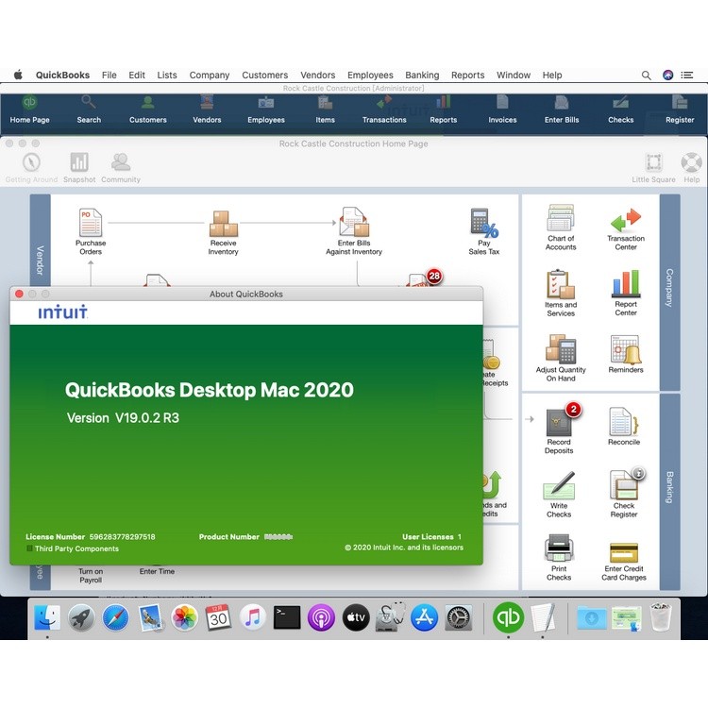Viewport: 708px width, 708px height.
Task: Launch the Transaction Center
Action: [x=626, y=221]
